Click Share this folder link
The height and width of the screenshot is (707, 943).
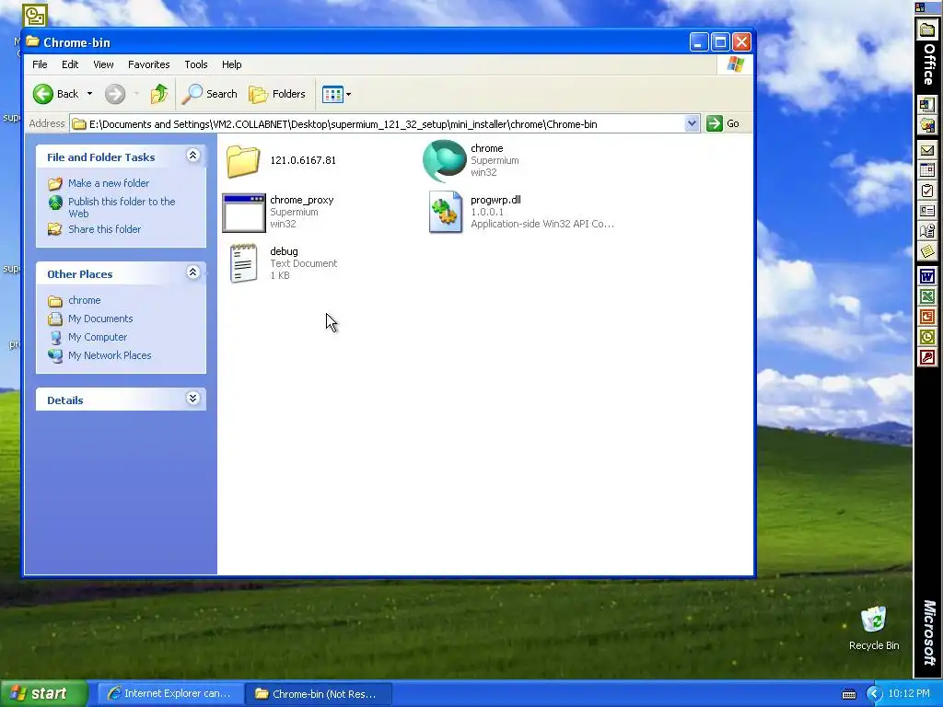[104, 229]
